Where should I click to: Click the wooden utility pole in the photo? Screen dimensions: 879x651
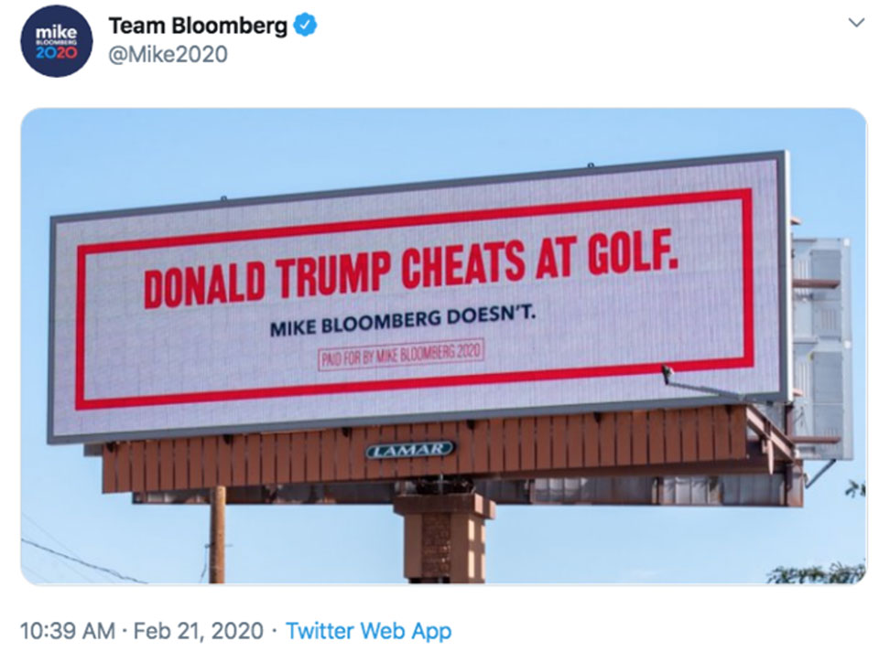pos(218,535)
